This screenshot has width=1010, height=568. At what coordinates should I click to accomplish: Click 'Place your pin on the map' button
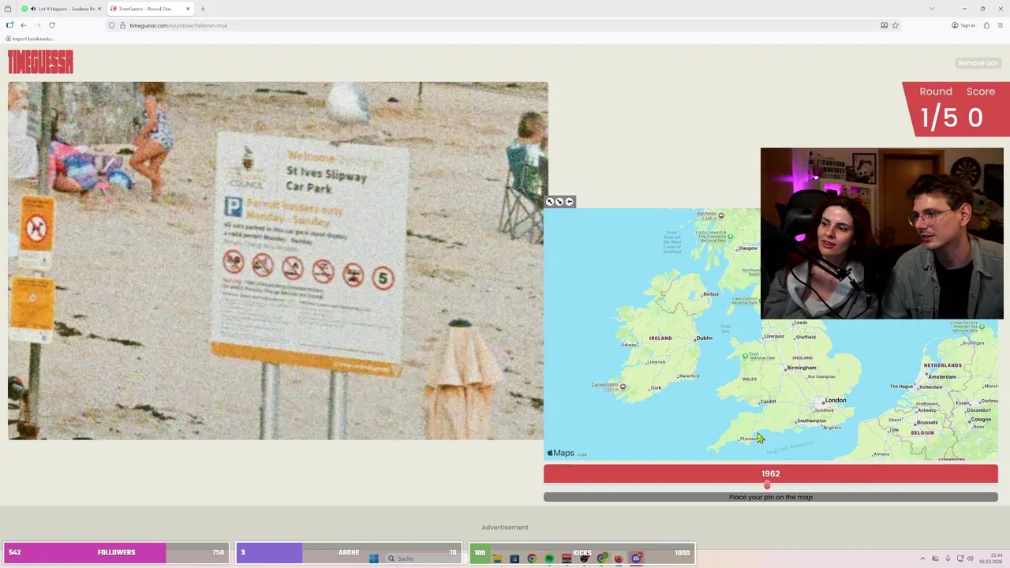(x=770, y=497)
